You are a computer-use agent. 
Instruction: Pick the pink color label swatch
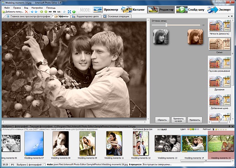[188, 129]
